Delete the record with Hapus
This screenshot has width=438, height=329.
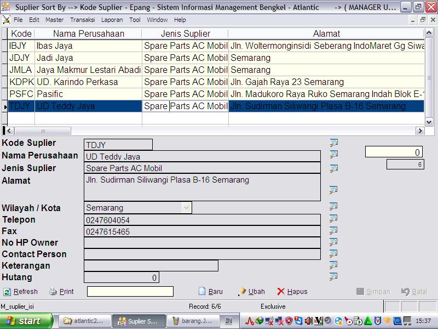tap(292, 292)
